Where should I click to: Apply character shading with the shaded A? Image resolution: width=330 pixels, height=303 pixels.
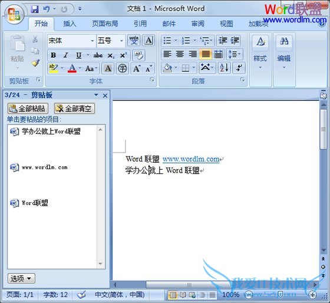[108, 68]
